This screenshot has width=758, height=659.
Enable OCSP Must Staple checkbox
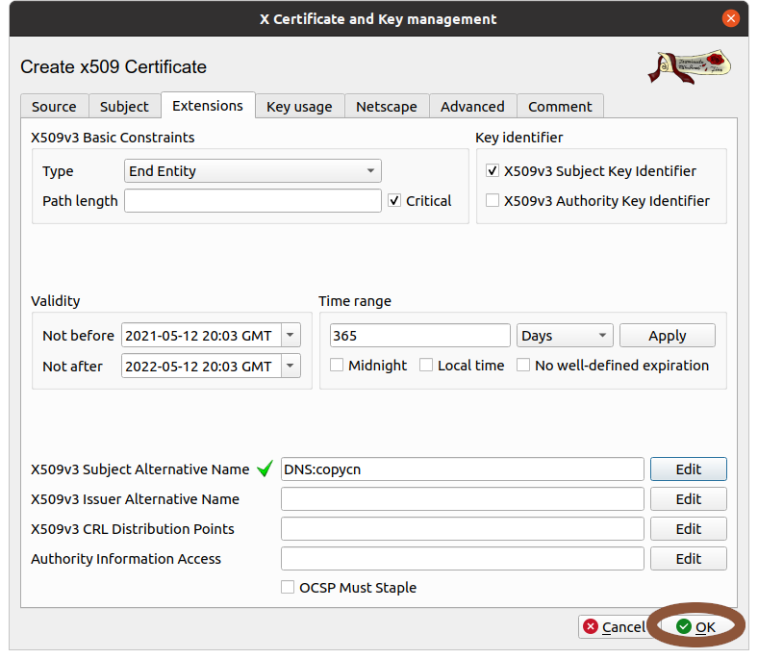pyautogui.click(x=288, y=587)
